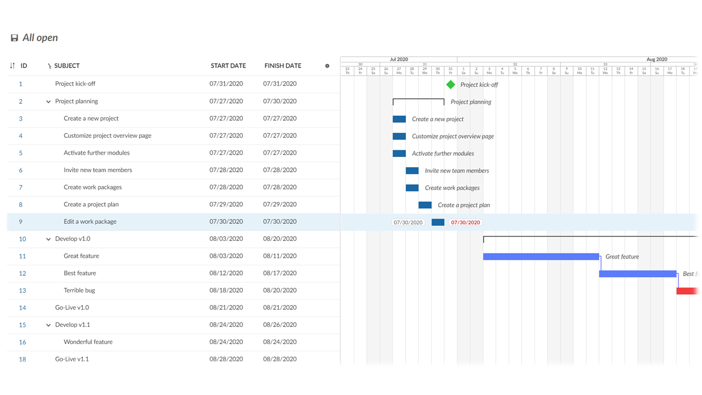Select the red Terrible bug Gantt bar
The image size is (702, 395).
[688, 291]
